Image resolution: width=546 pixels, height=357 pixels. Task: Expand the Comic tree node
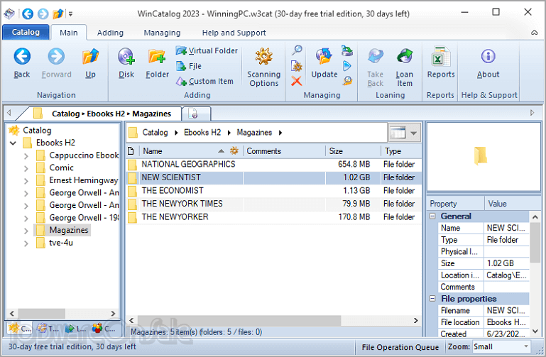click(x=26, y=168)
